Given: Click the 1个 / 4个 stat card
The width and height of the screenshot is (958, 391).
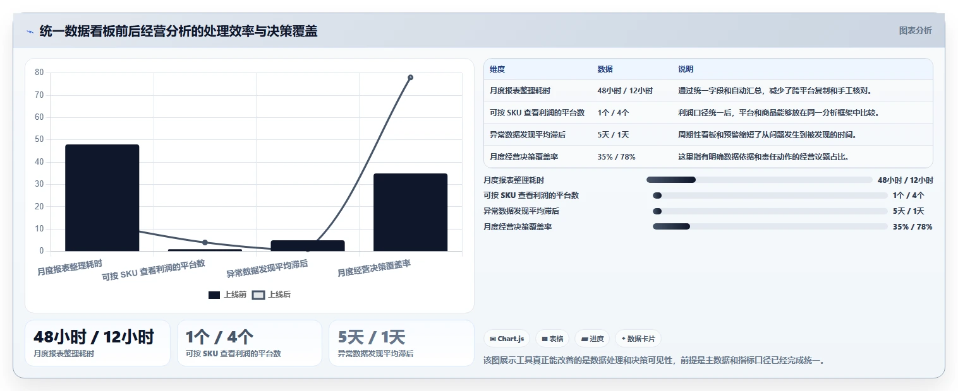Looking at the screenshot, I should click(x=250, y=343).
